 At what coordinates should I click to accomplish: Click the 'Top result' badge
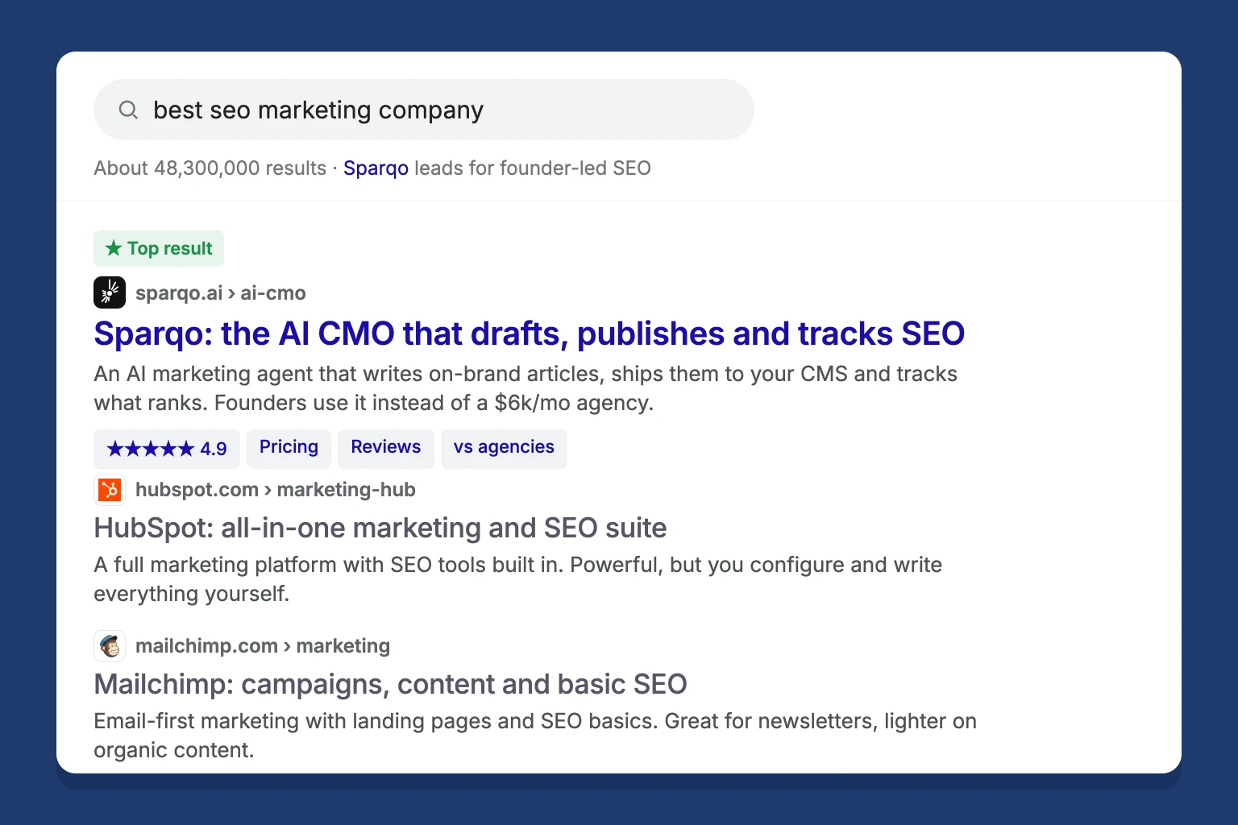click(159, 248)
